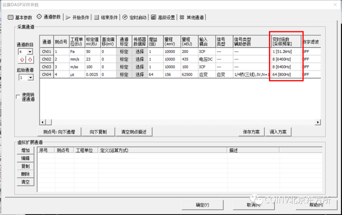Click 选择 sensor database in Ch04 row

(x=140, y=75)
